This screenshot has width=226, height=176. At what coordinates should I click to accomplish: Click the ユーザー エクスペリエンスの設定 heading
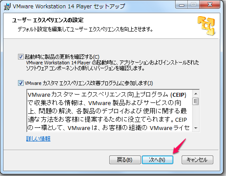tap(48, 20)
